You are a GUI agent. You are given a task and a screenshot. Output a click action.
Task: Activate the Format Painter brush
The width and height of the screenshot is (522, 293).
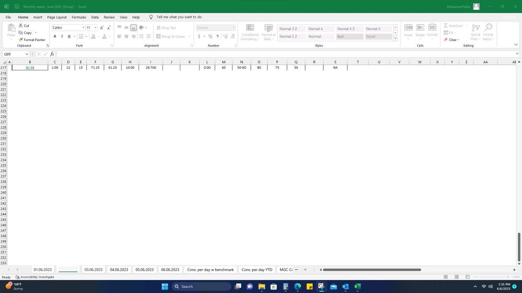point(21,40)
